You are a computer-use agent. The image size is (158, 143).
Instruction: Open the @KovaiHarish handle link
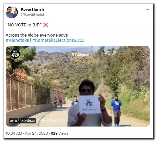(x=33, y=14)
